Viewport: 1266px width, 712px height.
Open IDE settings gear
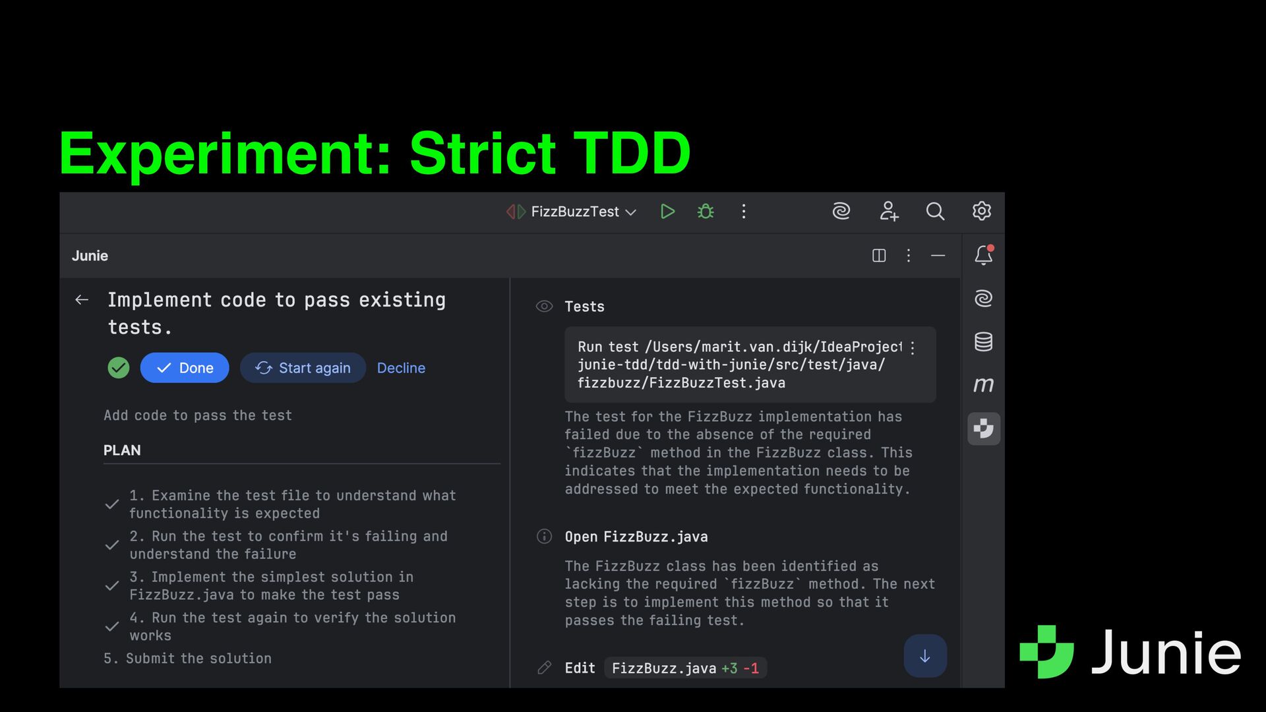[x=981, y=211]
